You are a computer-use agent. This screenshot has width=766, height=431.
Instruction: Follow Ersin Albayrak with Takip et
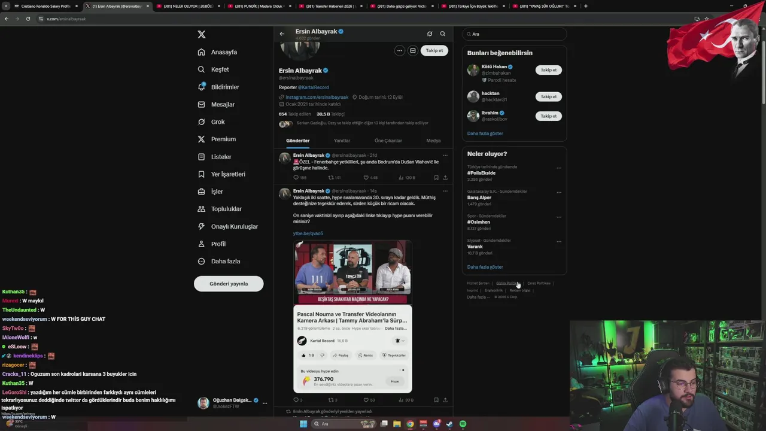click(434, 51)
